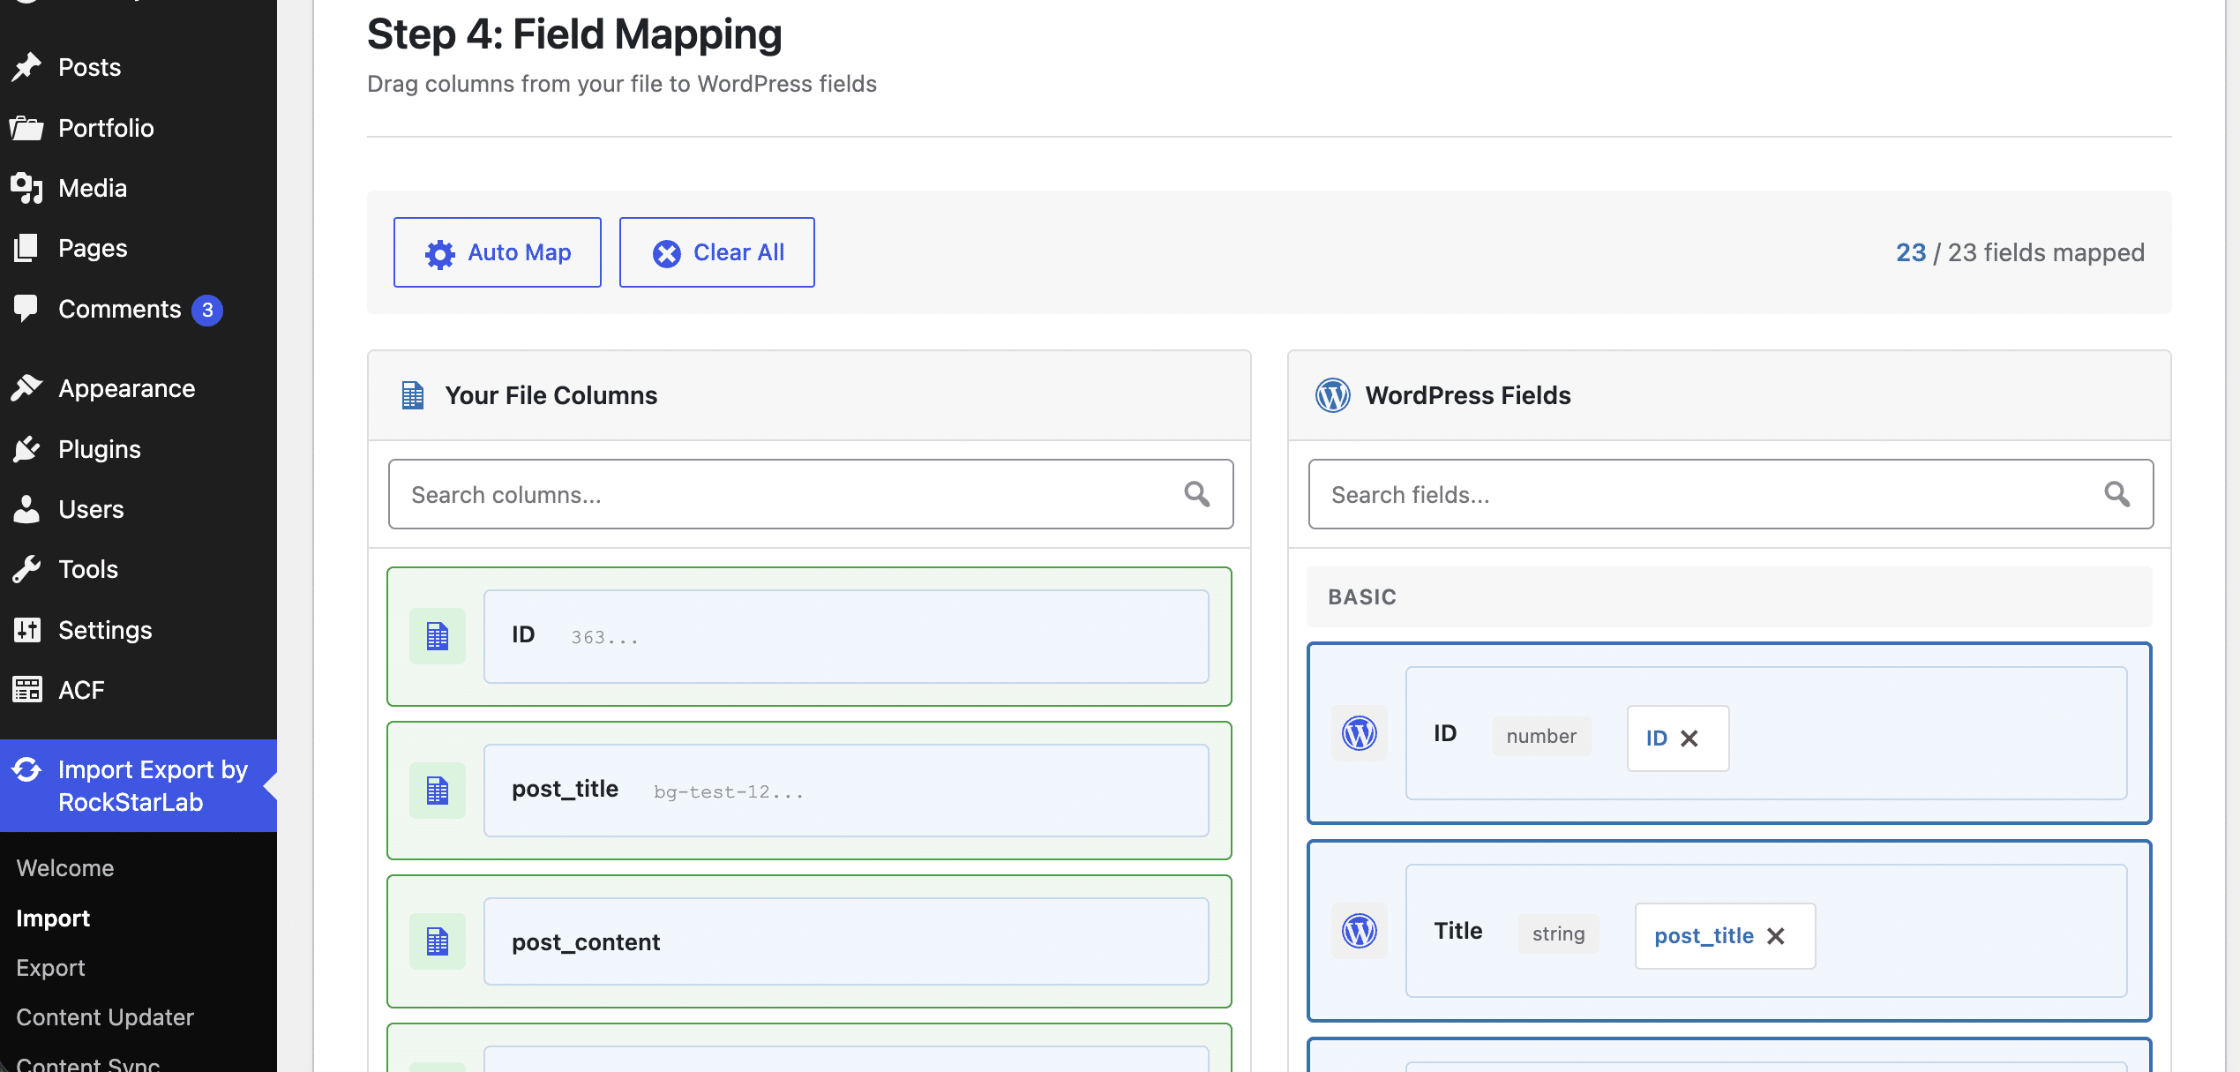Open the Pages menu
Screen dimensions: 2240x1072
[x=139, y=248]
